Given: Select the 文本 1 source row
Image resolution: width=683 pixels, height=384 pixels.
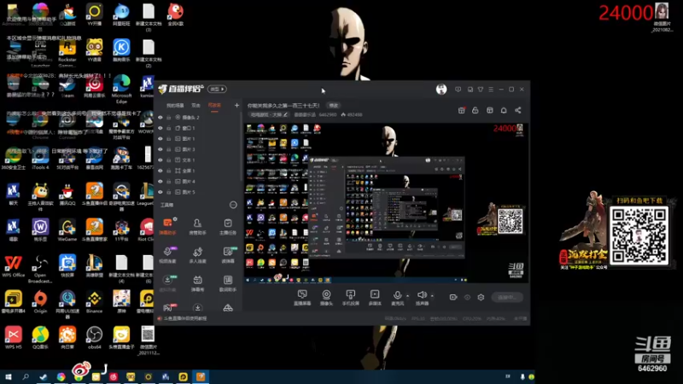Looking at the screenshot, I should 198,160.
